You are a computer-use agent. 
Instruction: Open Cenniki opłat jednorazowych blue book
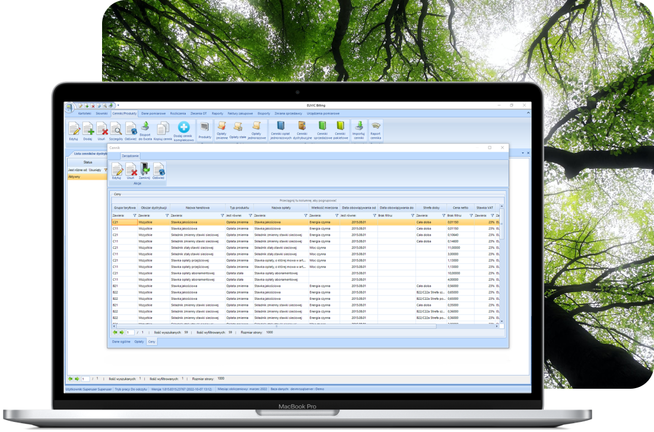[x=281, y=126]
